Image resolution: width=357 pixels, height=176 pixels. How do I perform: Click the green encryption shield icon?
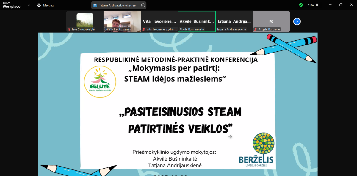tap(301, 5)
